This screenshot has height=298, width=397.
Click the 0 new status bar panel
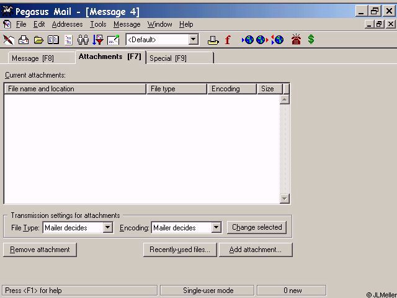tap(292, 291)
